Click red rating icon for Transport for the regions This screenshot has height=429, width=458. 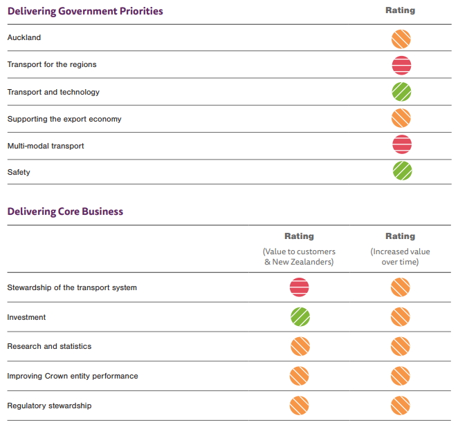point(401,66)
